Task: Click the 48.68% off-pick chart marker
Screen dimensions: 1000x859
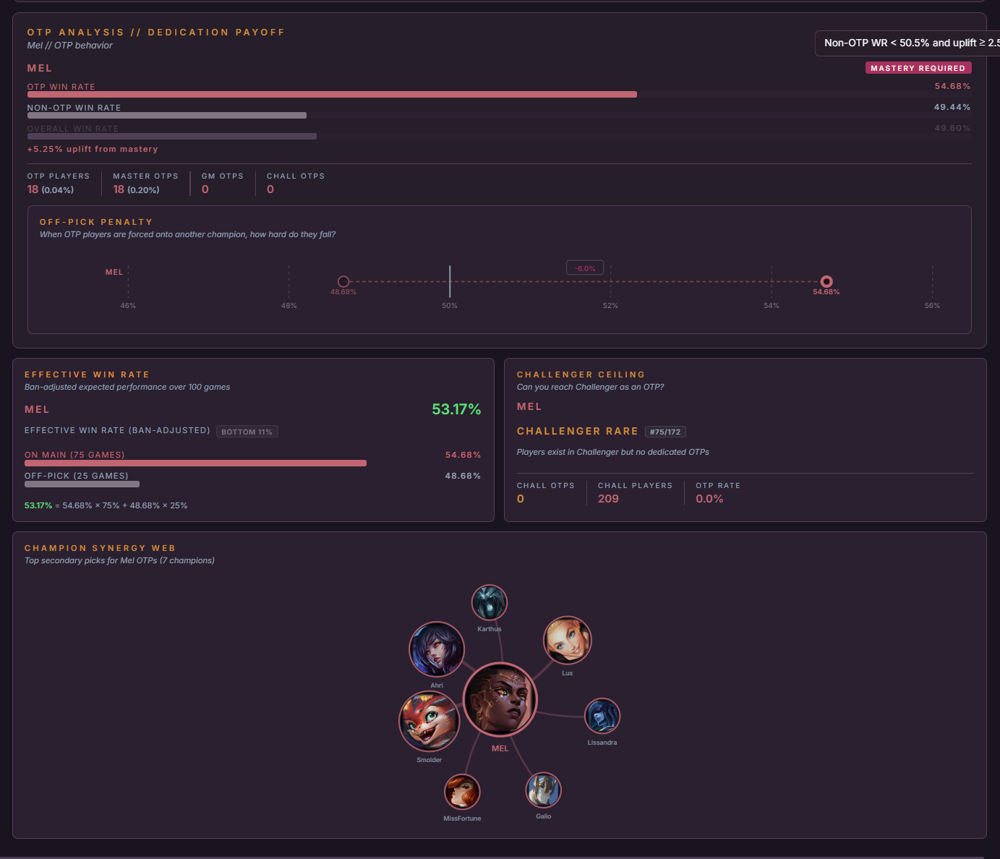Action: point(343,281)
